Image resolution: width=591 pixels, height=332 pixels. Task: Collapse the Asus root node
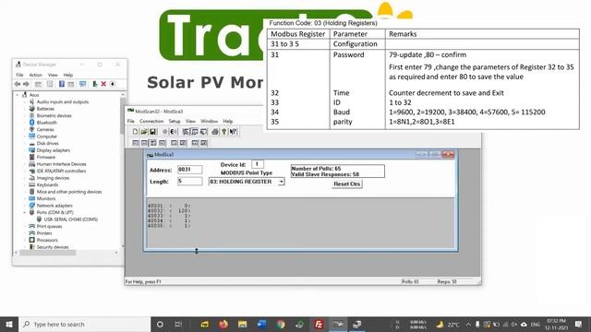tap(17, 95)
